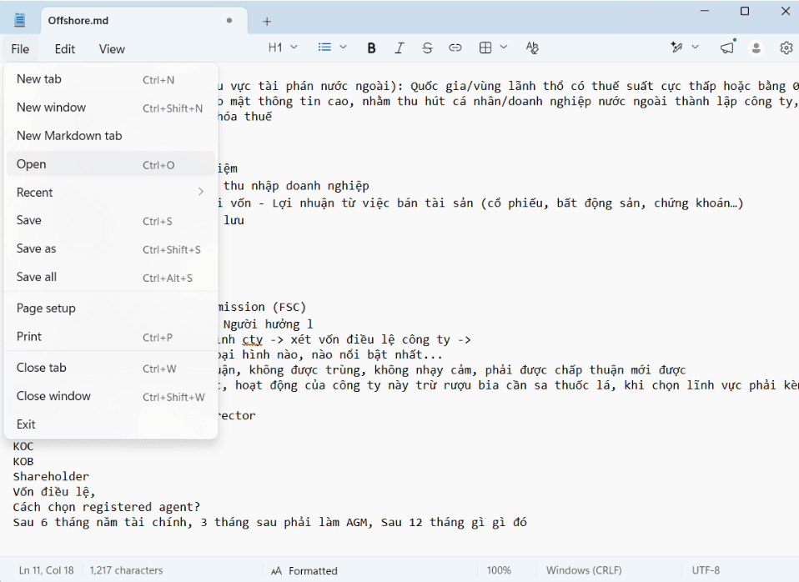Viewport: 799px width, 582px height.
Task: Open the Edit menu
Action: tap(65, 49)
